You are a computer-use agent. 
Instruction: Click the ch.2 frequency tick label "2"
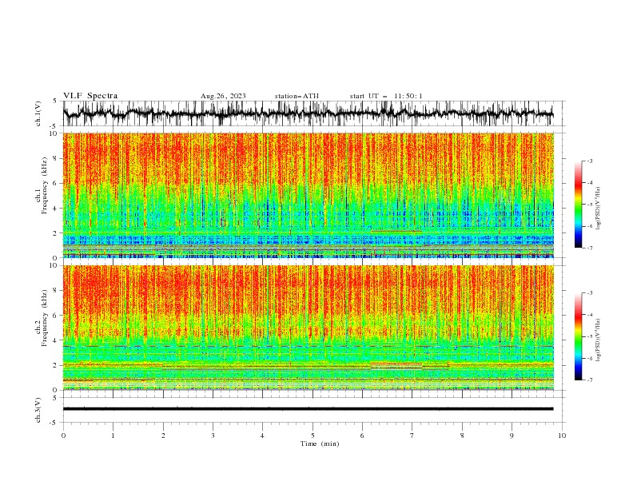pos(55,365)
